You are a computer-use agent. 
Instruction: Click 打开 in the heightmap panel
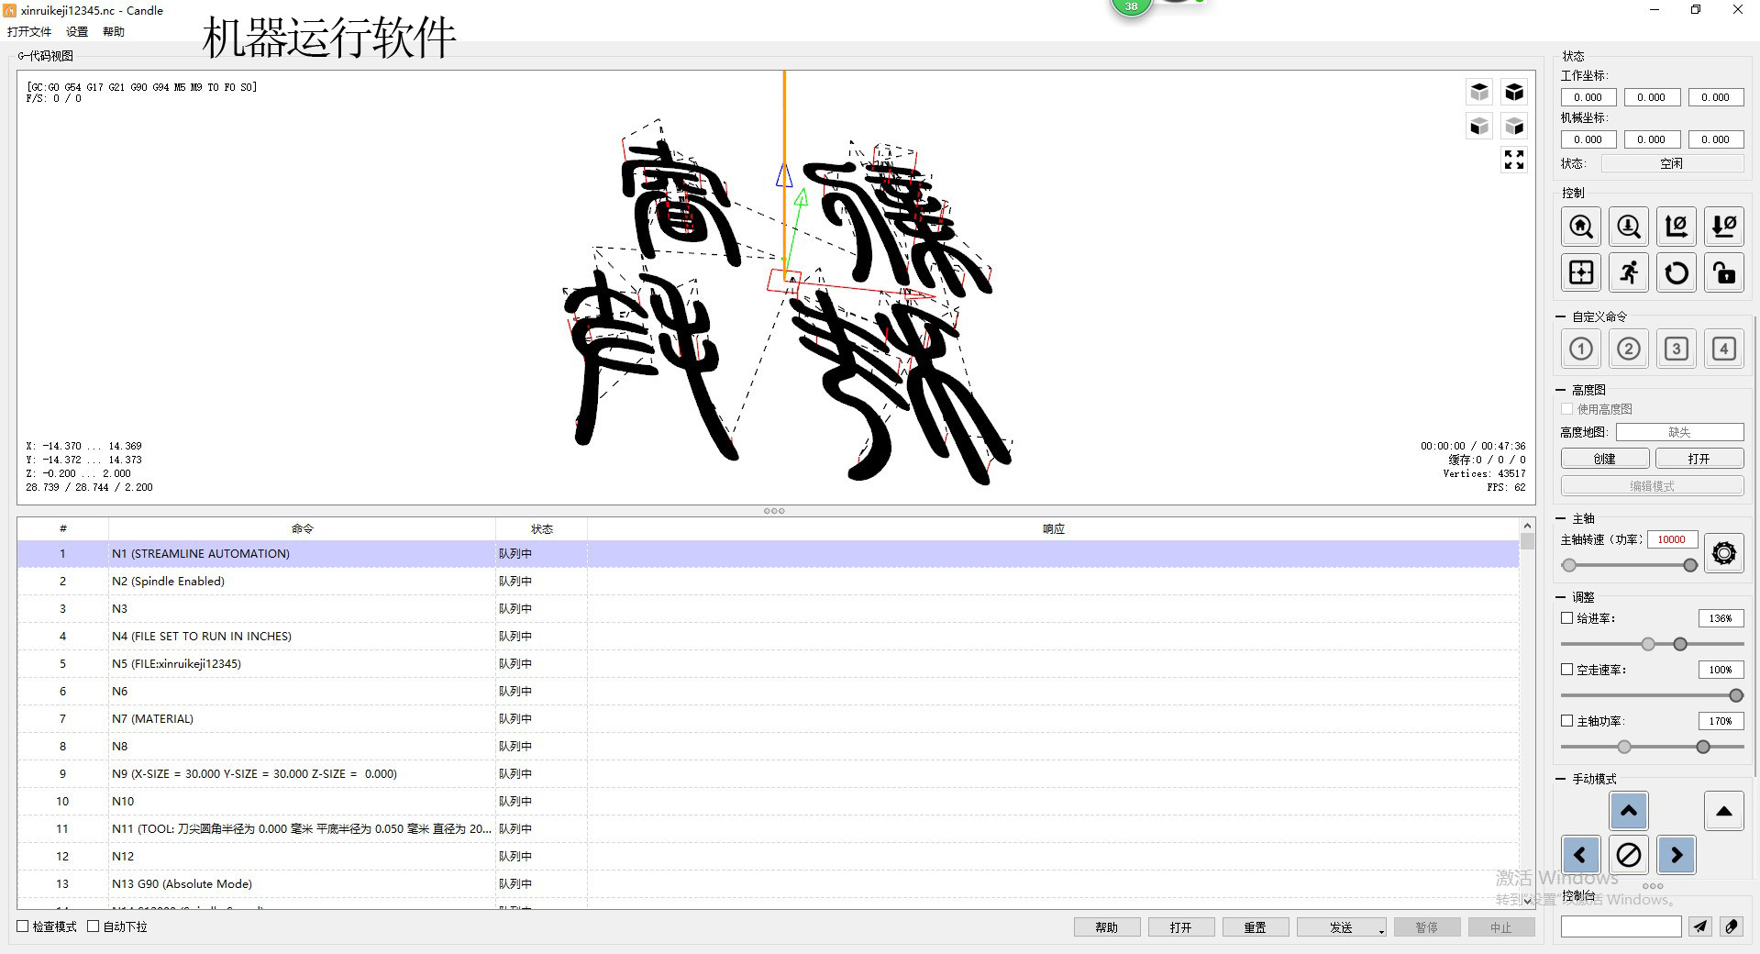click(x=1699, y=459)
